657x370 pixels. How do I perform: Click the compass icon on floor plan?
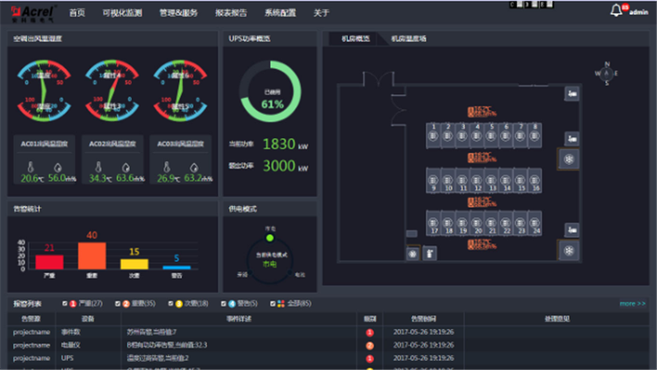click(606, 73)
